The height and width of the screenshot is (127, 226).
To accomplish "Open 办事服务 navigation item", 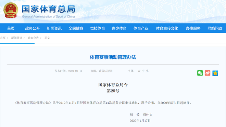I will click(193, 28).
